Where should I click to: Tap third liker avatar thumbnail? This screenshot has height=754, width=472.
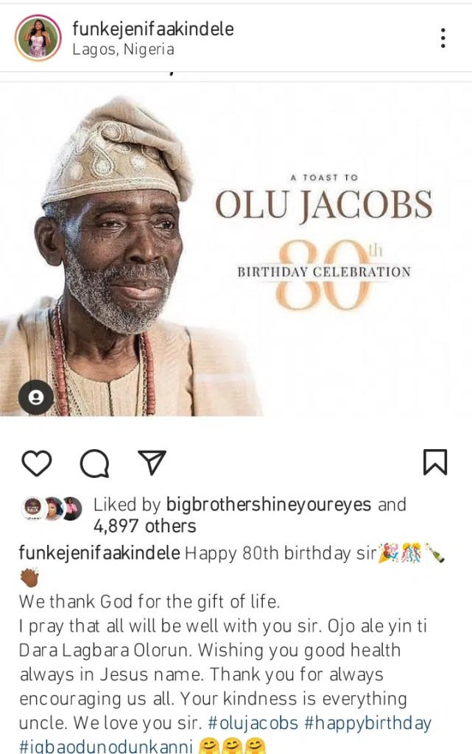[x=71, y=507]
